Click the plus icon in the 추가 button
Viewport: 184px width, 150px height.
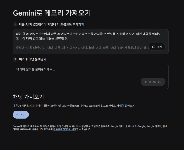click(17, 115)
